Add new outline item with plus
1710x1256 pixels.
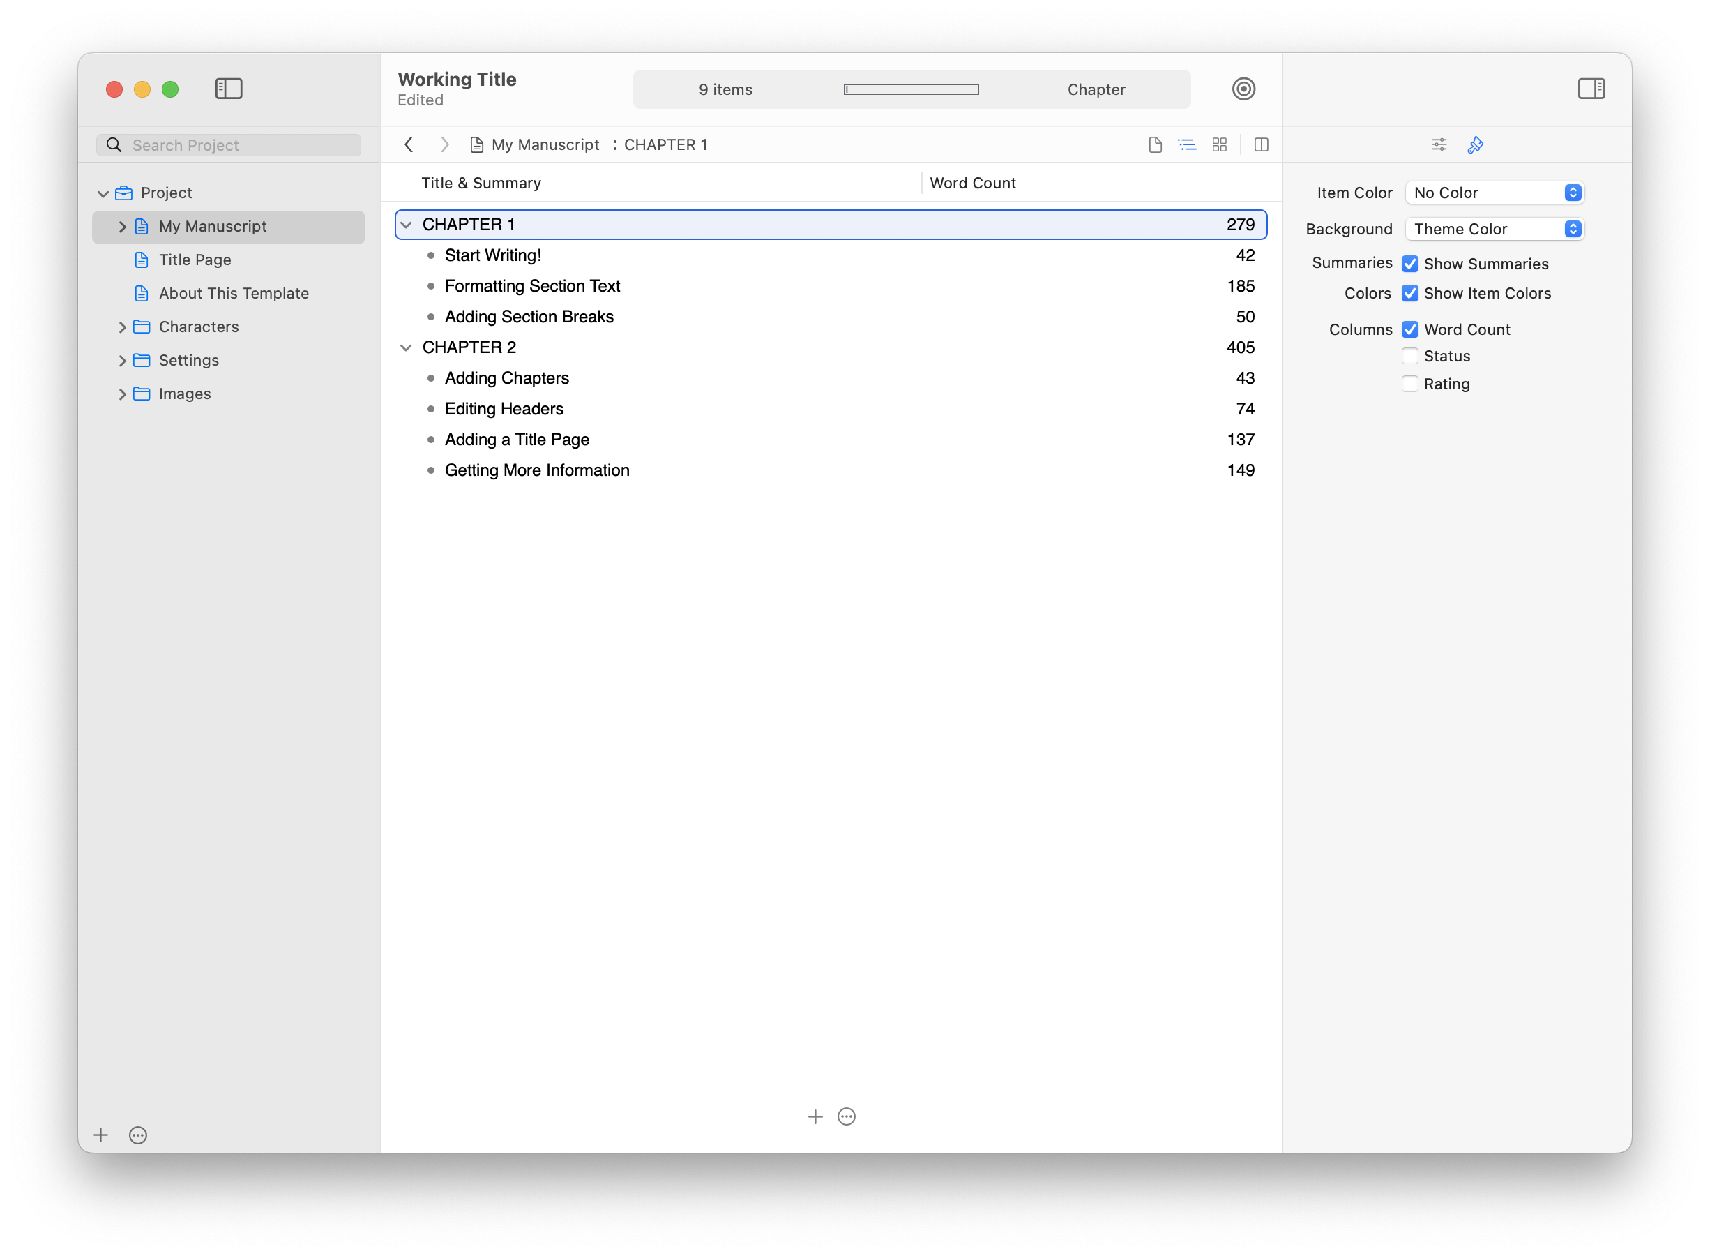[815, 1116]
